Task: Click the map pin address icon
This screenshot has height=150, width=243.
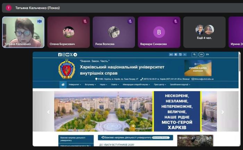Action: coord(96,79)
